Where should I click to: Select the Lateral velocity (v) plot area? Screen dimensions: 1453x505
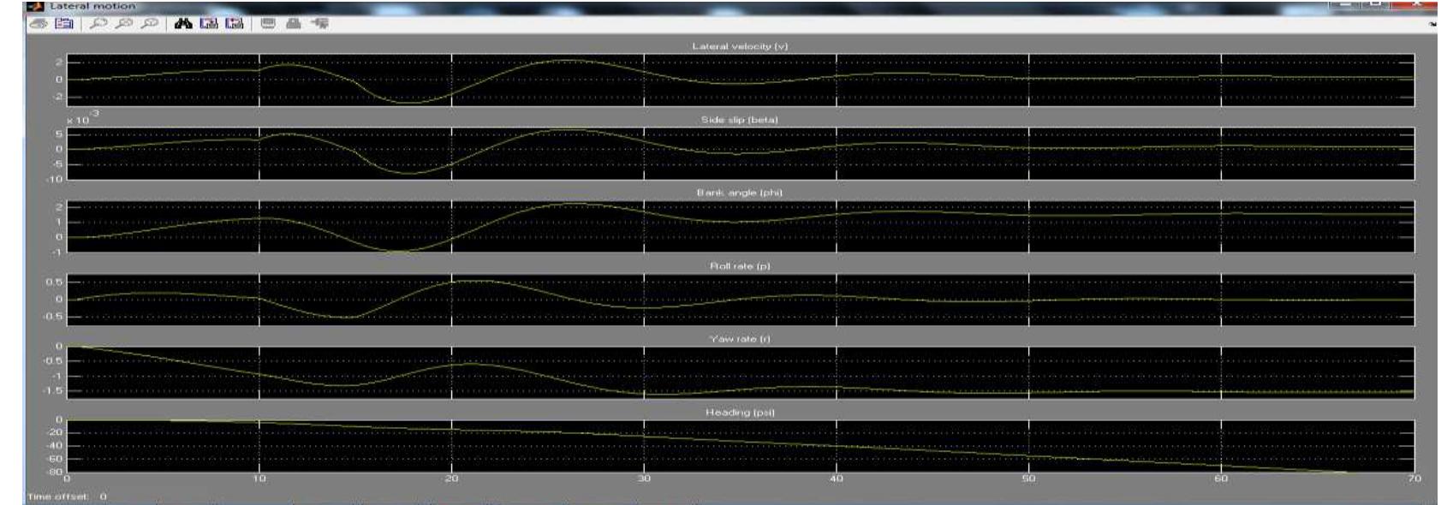click(x=741, y=80)
